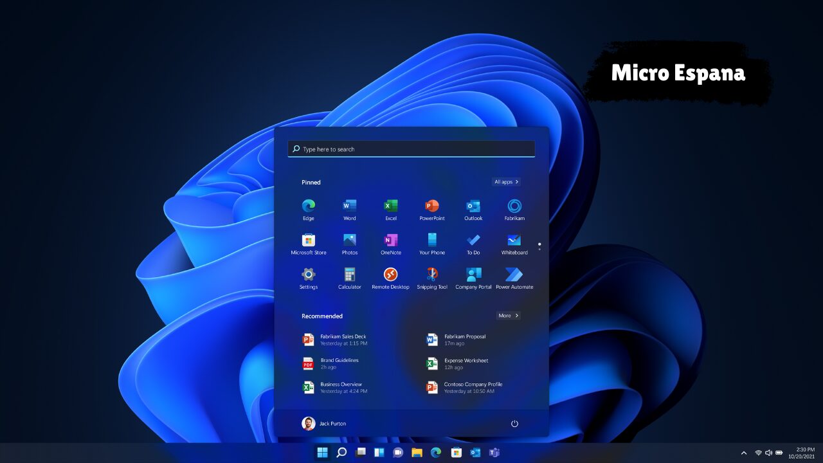Viewport: 823px width, 463px height.
Task: Open Jack Purton's user account menu
Action: pos(324,424)
